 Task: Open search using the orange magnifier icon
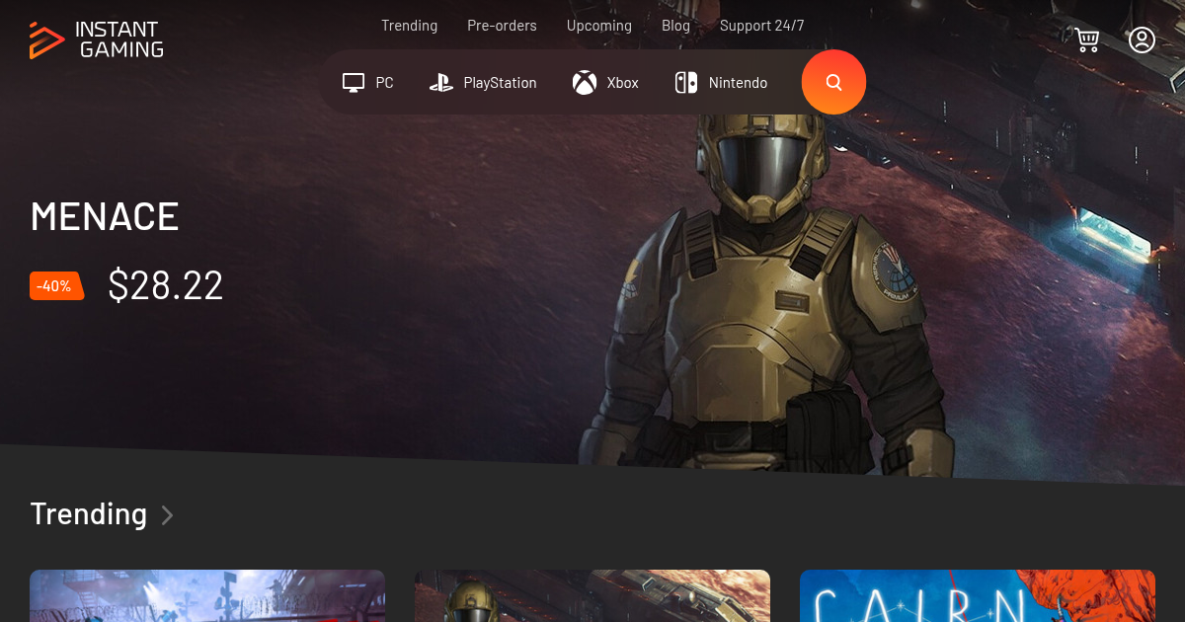(833, 82)
